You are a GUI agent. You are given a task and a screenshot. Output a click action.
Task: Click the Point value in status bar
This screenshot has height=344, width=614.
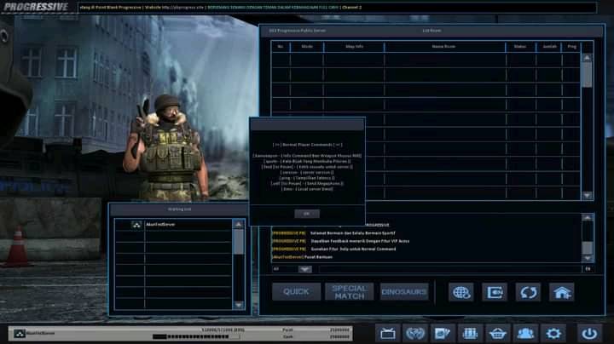[x=339, y=330]
